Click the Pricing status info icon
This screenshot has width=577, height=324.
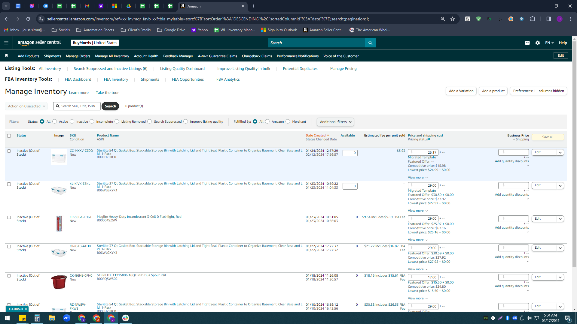[429, 139]
